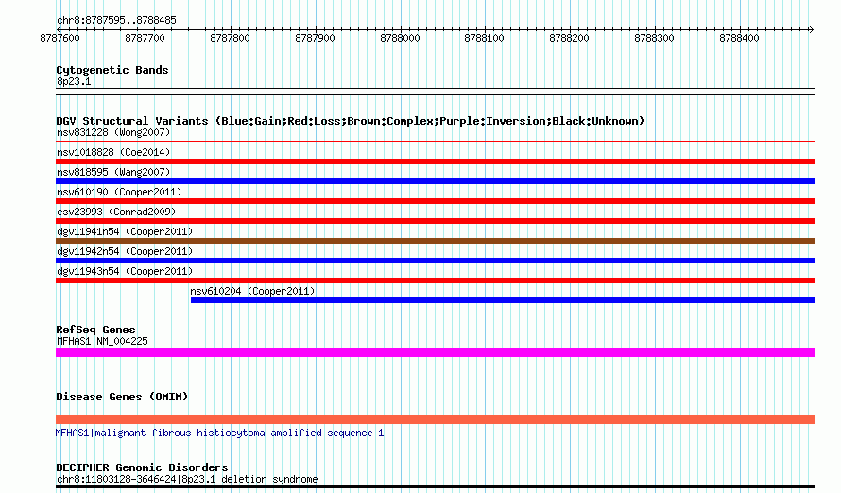Click blue gain bar under dgv11942n54
841x493 pixels.
tap(435, 261)
